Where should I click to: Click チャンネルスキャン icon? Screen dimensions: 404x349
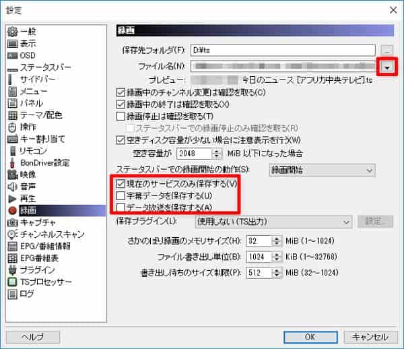(x=12, y=234)
